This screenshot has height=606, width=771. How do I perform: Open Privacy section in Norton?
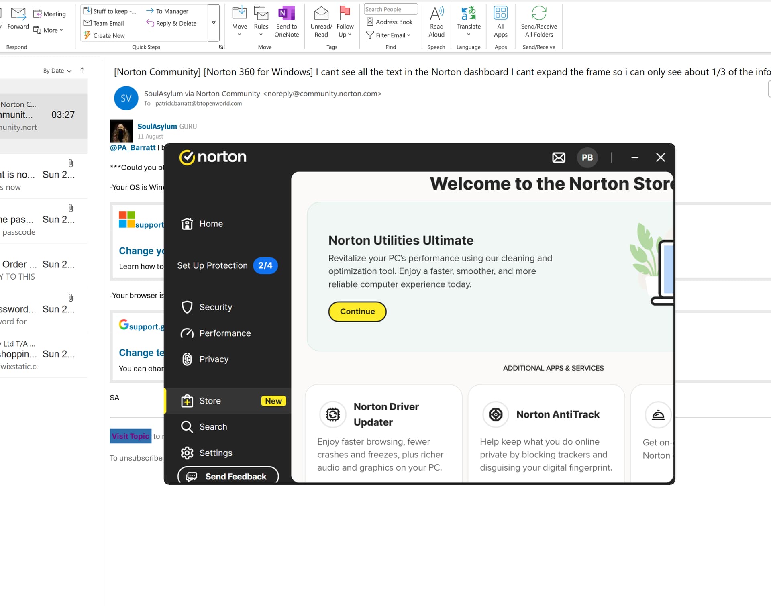(214, 359)
